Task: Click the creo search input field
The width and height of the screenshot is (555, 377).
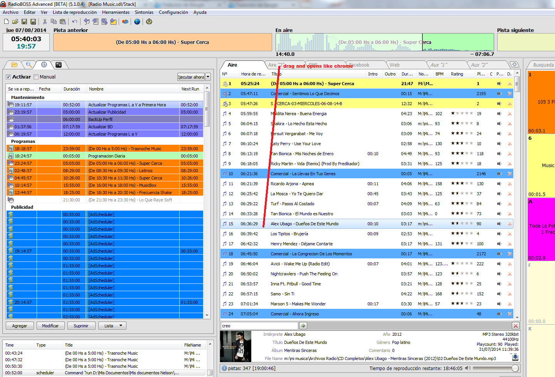Action: [x=259, y=326]
